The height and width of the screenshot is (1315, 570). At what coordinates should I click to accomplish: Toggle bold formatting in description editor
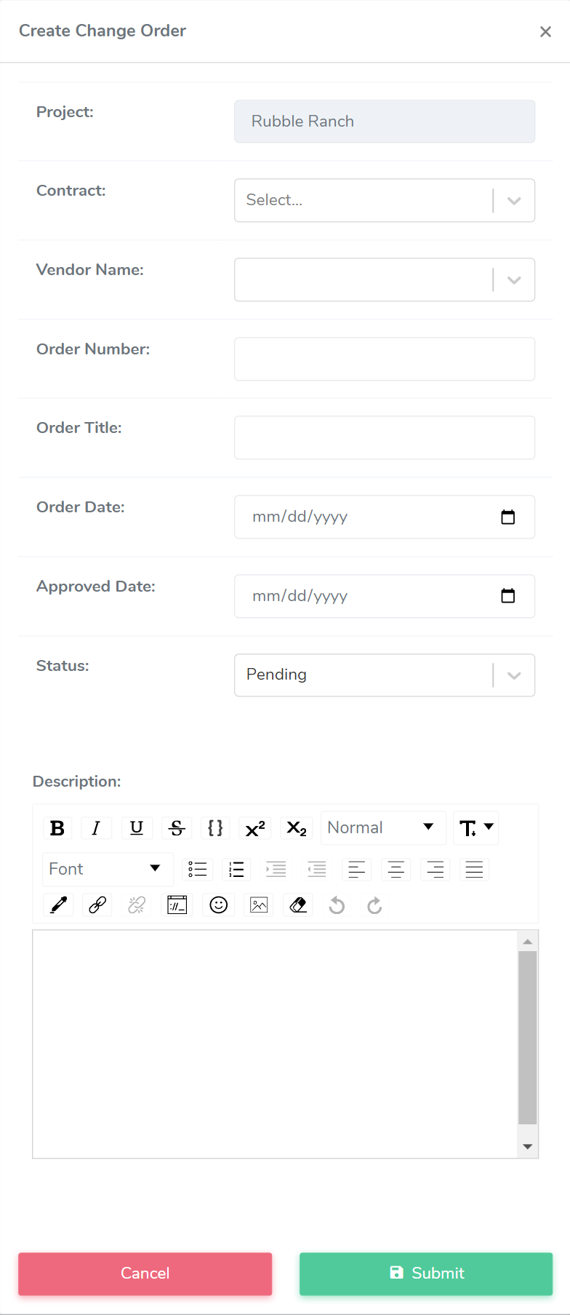coord(57,828)
